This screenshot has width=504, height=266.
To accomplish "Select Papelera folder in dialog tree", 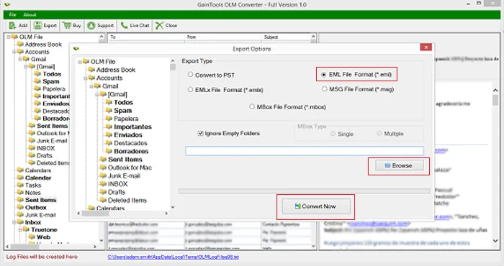I will click(126, 119).
